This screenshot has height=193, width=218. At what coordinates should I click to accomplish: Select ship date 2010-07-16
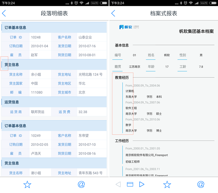point(87,46)
